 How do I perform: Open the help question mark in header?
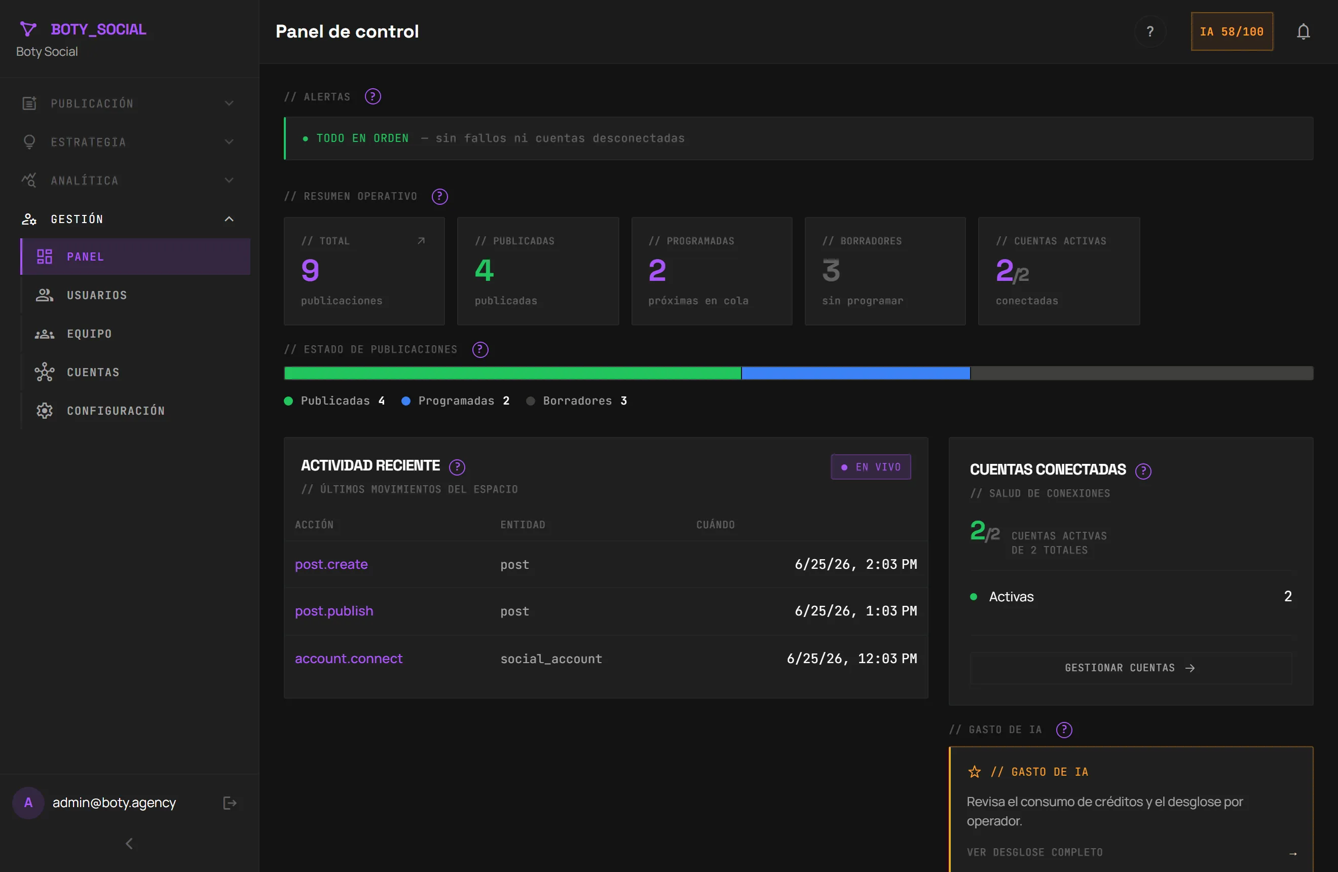[x=1149, y=31]
